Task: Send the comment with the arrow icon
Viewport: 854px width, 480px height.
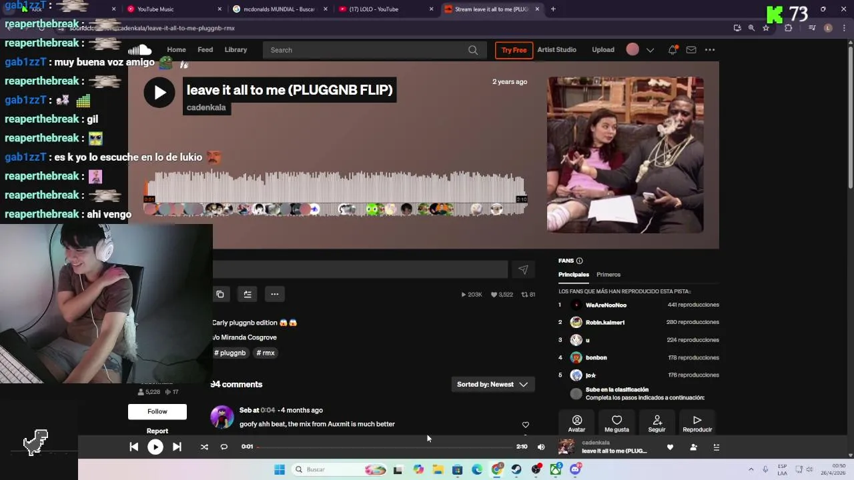Action: tap(523, 269)
